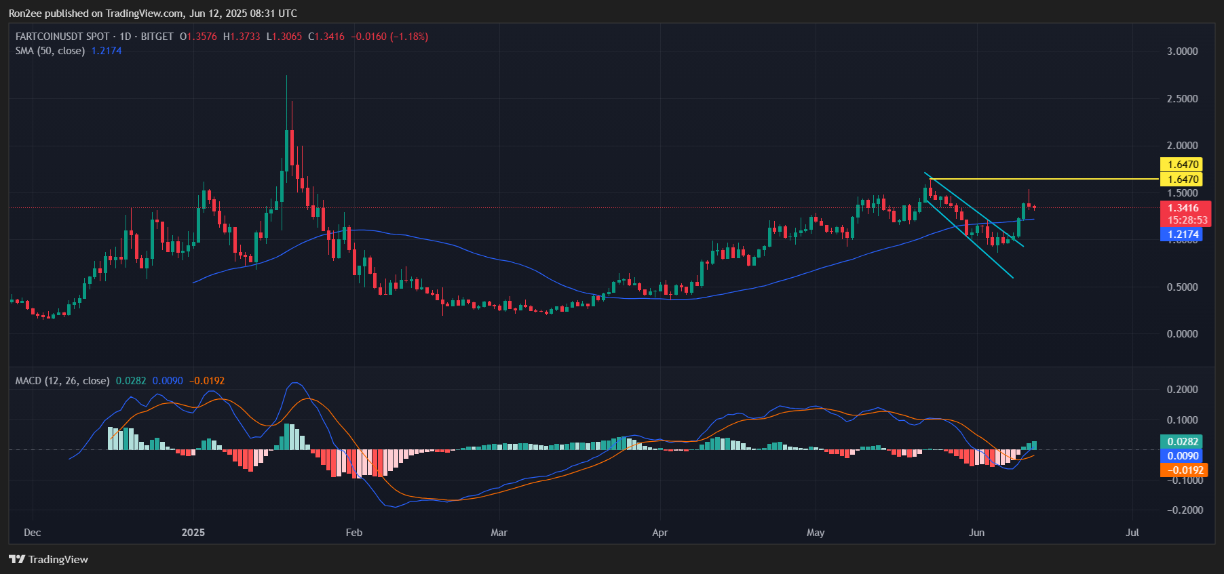
Task: Click the 2025 marker on time axis
Action: 193,533
